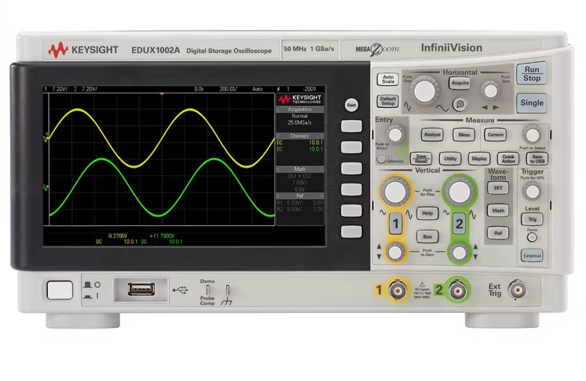Screen dimensions: 586x381
Task: Click the channel 2 BNC input connector
Action: coord(457,290)
